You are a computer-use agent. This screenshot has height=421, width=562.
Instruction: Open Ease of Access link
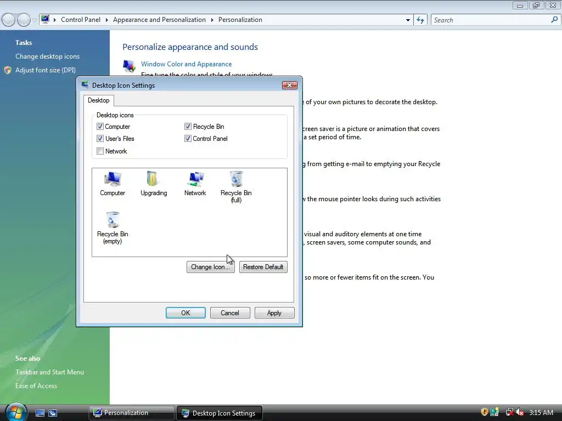click(x=36, y=386)
